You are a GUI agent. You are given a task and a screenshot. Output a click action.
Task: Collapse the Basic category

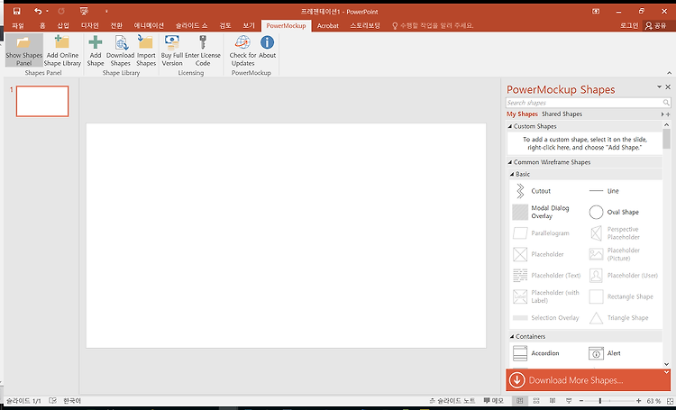(x=512, y=174)
